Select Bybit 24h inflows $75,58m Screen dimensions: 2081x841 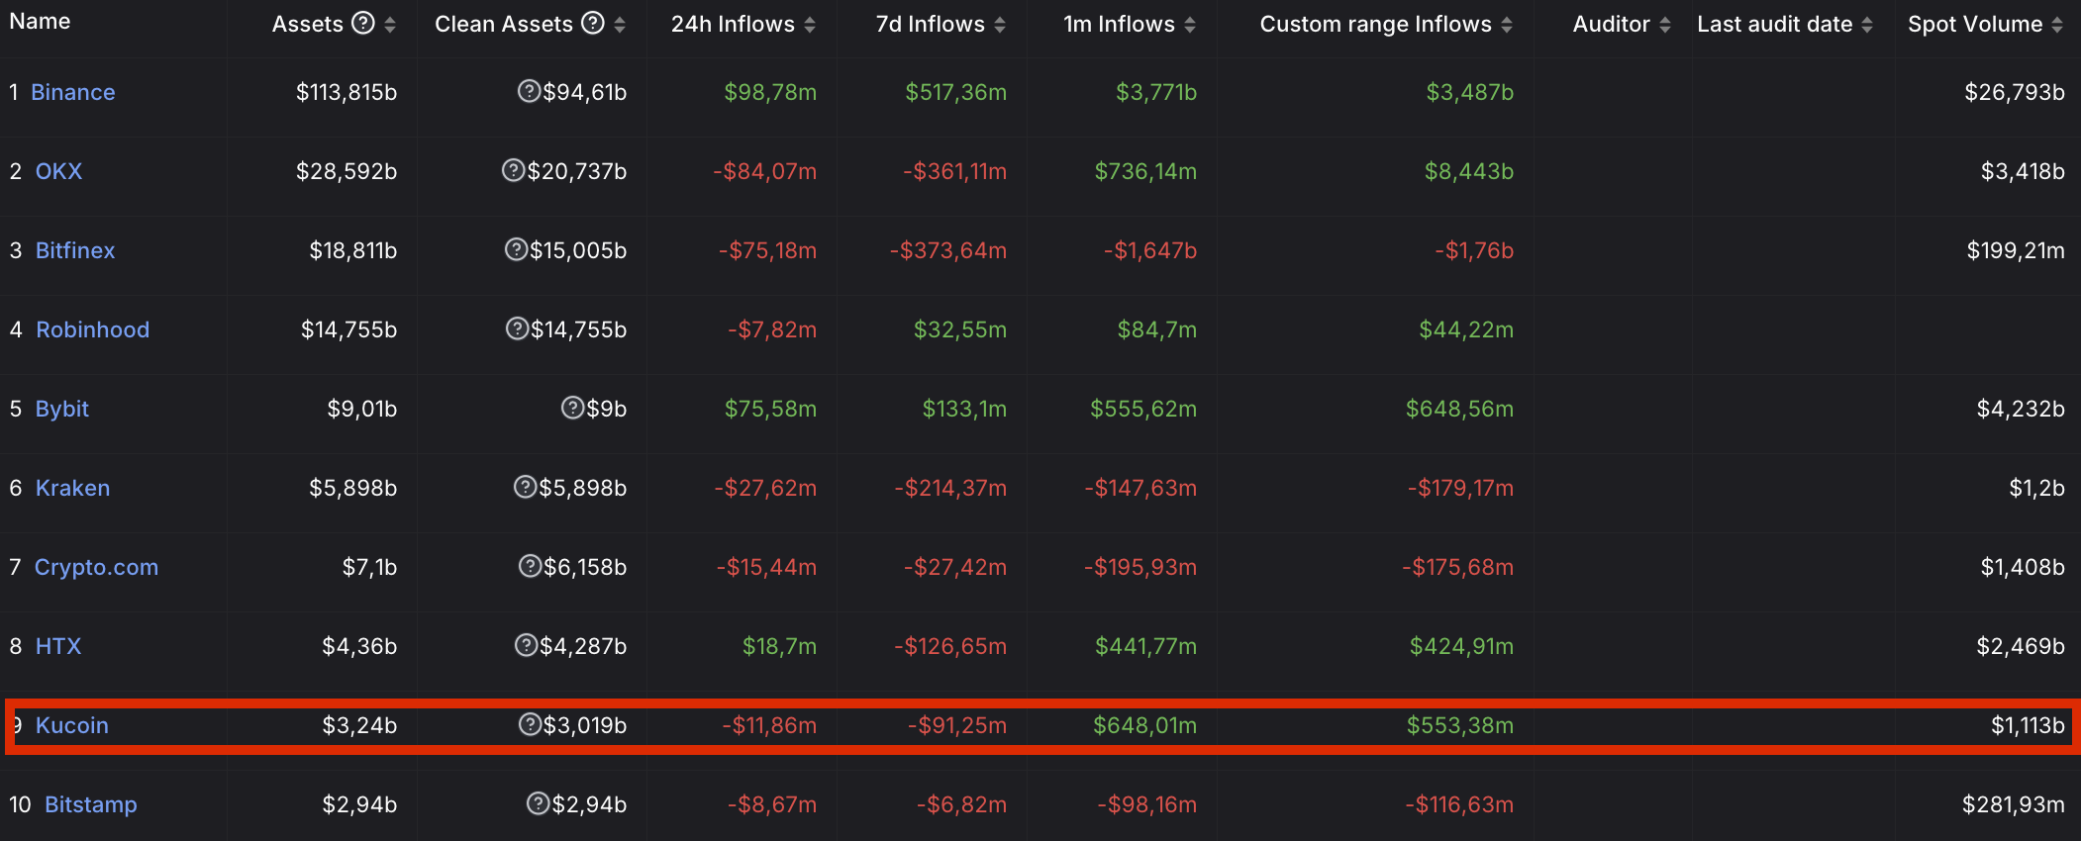click(770, 409)
